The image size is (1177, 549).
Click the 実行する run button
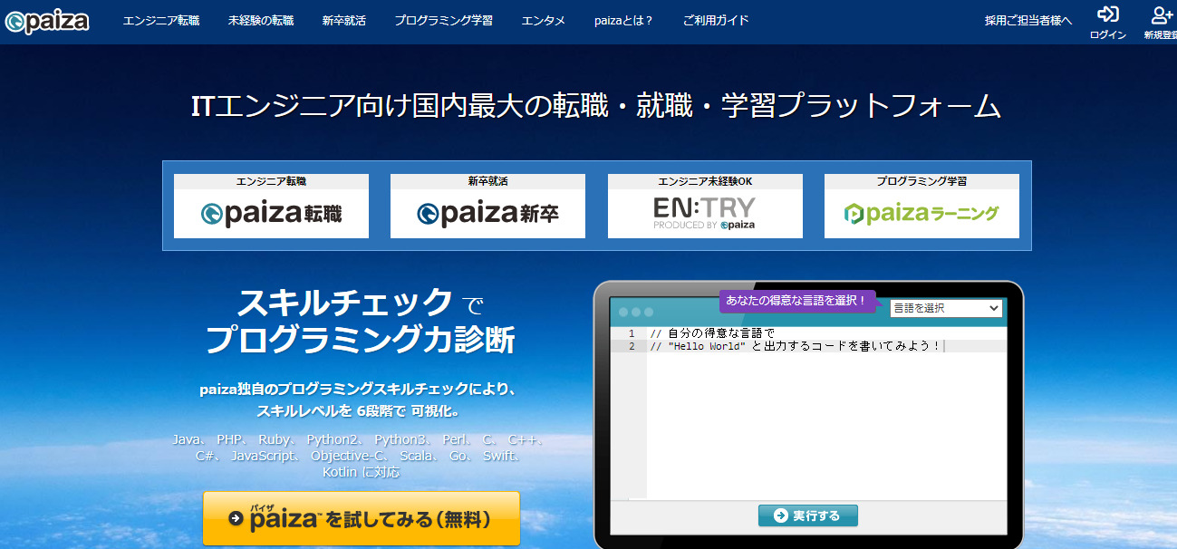(x=807, y=515)
